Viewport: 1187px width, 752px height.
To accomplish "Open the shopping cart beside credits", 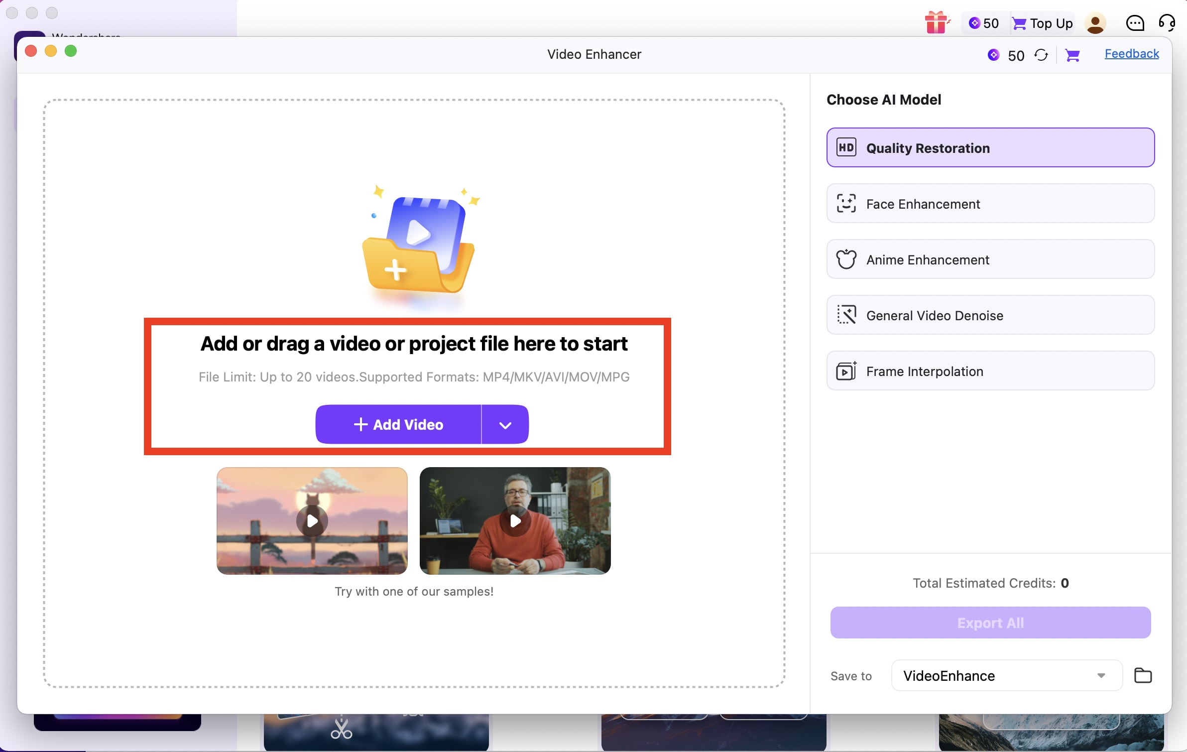I will pyautogui.click(x=1072, y=55).
